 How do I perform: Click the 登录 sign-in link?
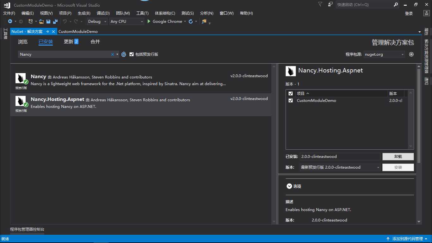pos(409,13)
